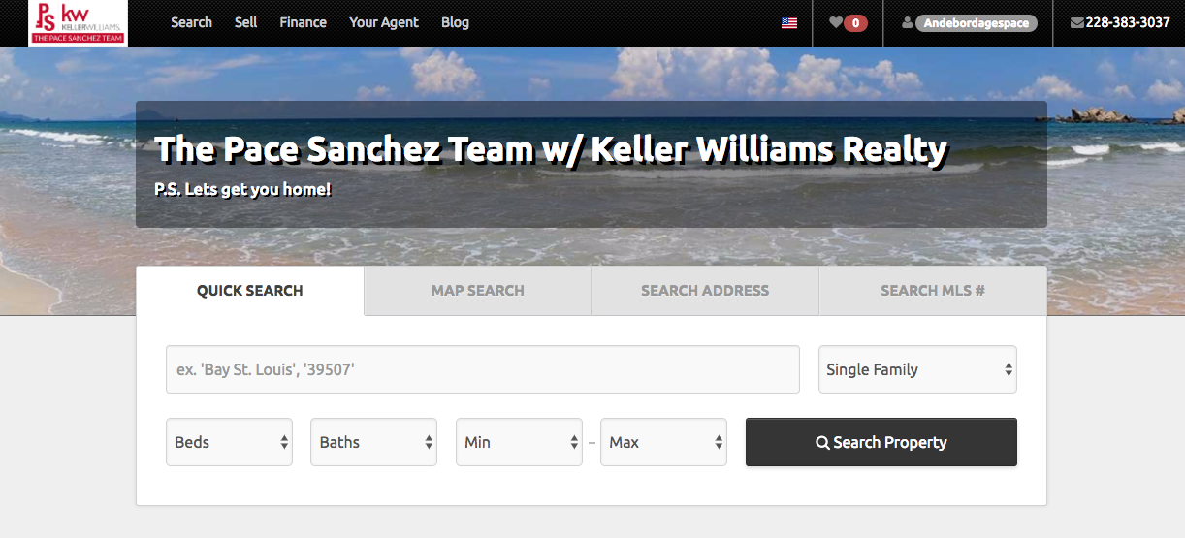
Task: Open the Single Family property type dropdown
Action: (x=917, y=369)
